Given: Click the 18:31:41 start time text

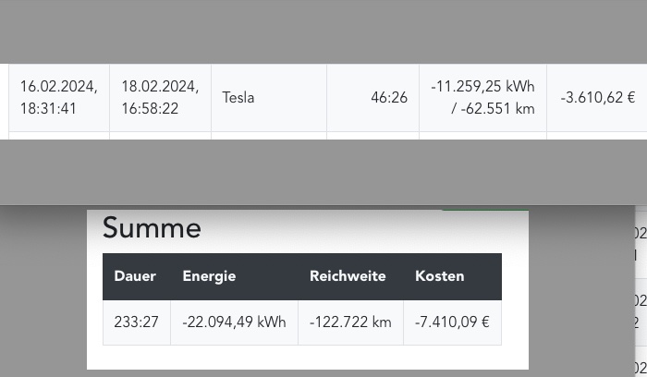Looking at the screenshot, I should (48, 109).
